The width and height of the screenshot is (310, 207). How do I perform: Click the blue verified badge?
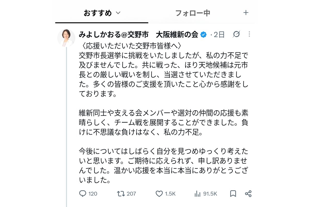click(x=204, y=34)
